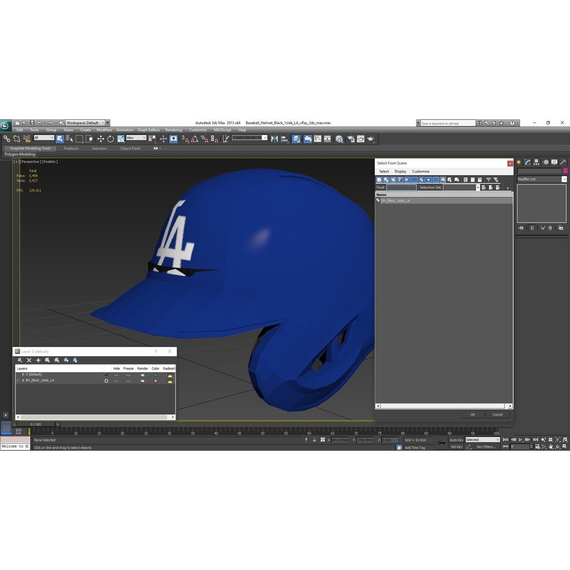The height and width of the screenshot is (570, 570).
Task: Open the Rendering menu
Action: 174,130
